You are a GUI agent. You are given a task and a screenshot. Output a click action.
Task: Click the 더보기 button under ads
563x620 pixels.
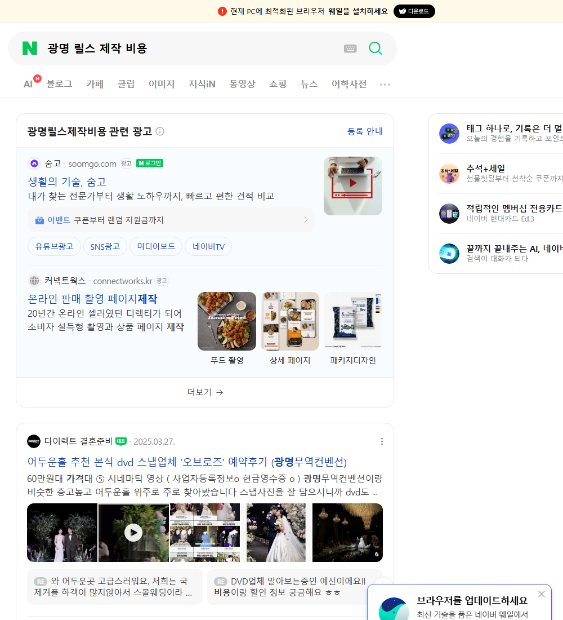[205, 392]
